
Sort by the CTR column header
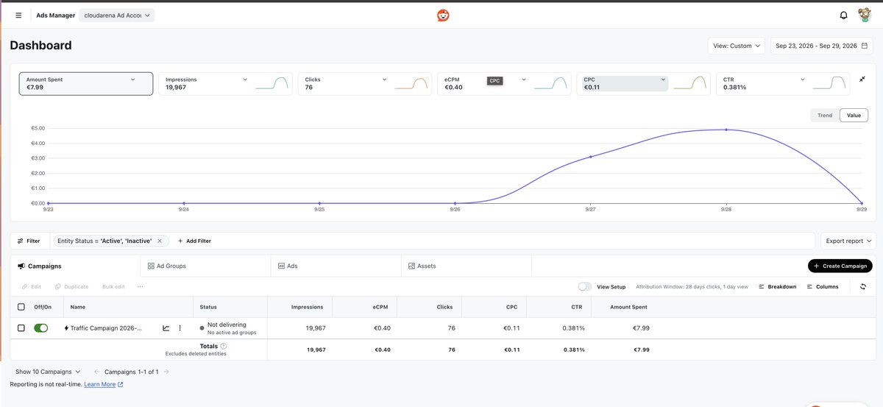coord(575,307)
